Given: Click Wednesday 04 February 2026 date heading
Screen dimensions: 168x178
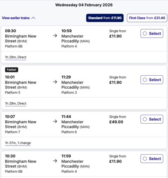Looking at the screenshot, I should pyautogui.click(x=84, y=5).
